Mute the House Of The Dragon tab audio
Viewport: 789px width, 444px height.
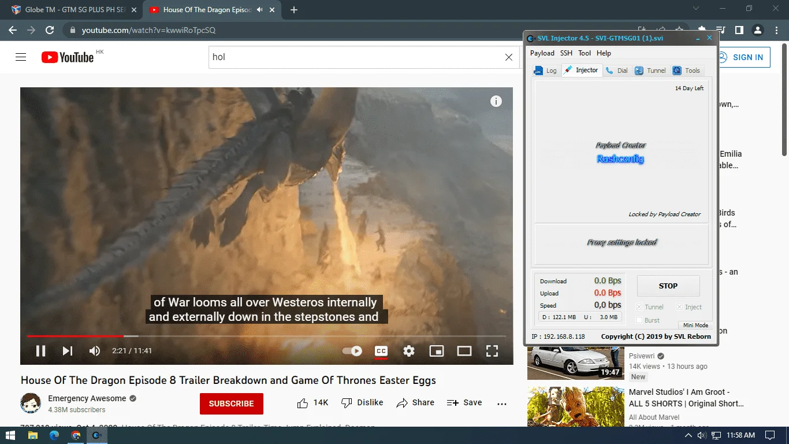tap(259, 10)
